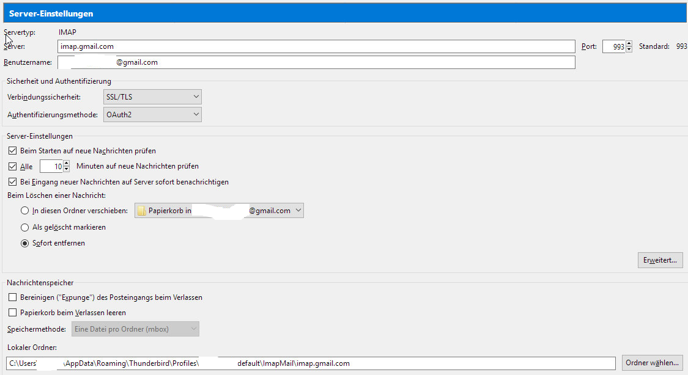Click the Standard: 993 port text
The image size is (688, 375).
pyautogui.click(x=663, y=46)
